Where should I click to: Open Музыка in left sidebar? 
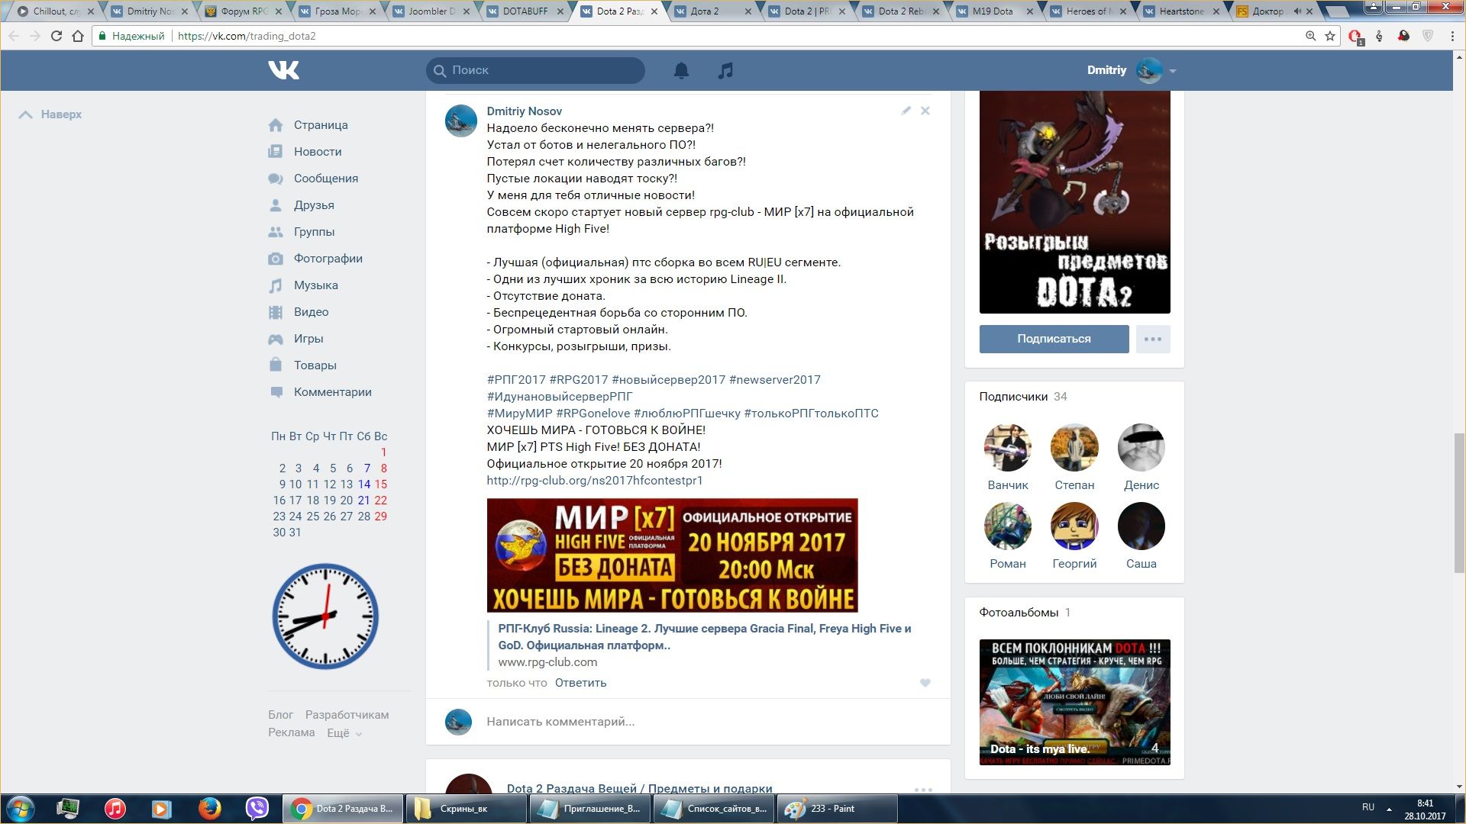click(x=315, y=285)
